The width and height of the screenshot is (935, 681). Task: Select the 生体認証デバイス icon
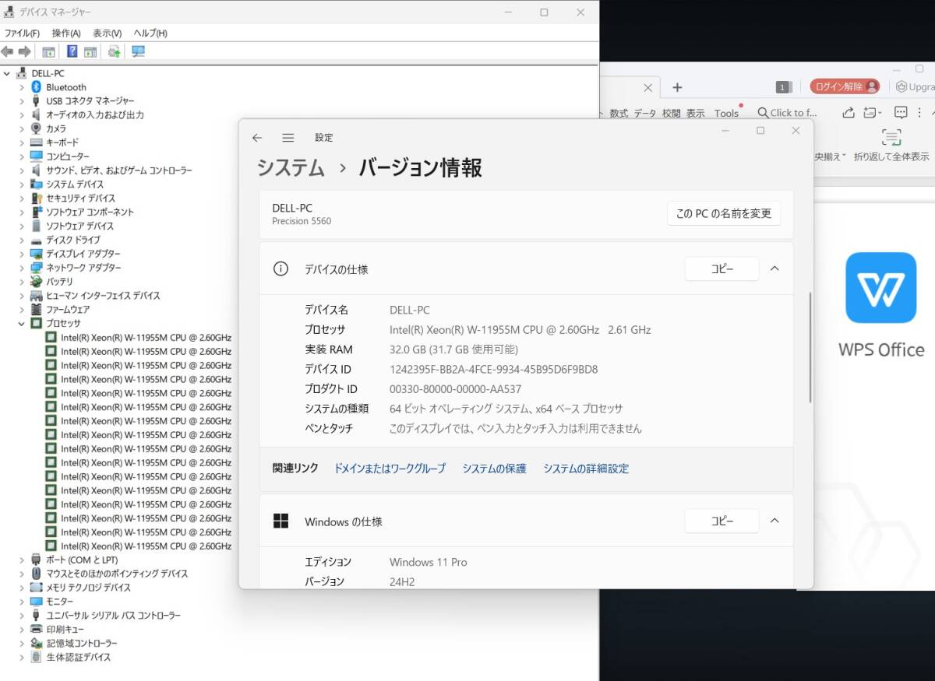(x=36, y=657)
